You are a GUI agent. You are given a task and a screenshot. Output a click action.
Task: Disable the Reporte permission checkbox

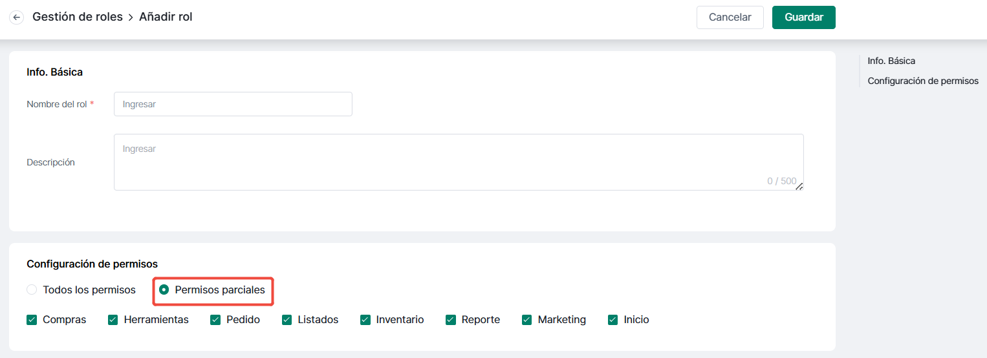pos(451,319)
